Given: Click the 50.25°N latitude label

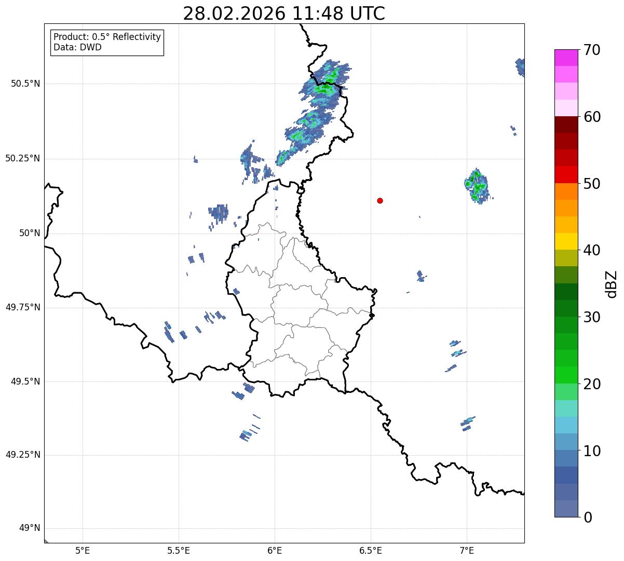Looking at the screenshot, I should pos(23,158).
